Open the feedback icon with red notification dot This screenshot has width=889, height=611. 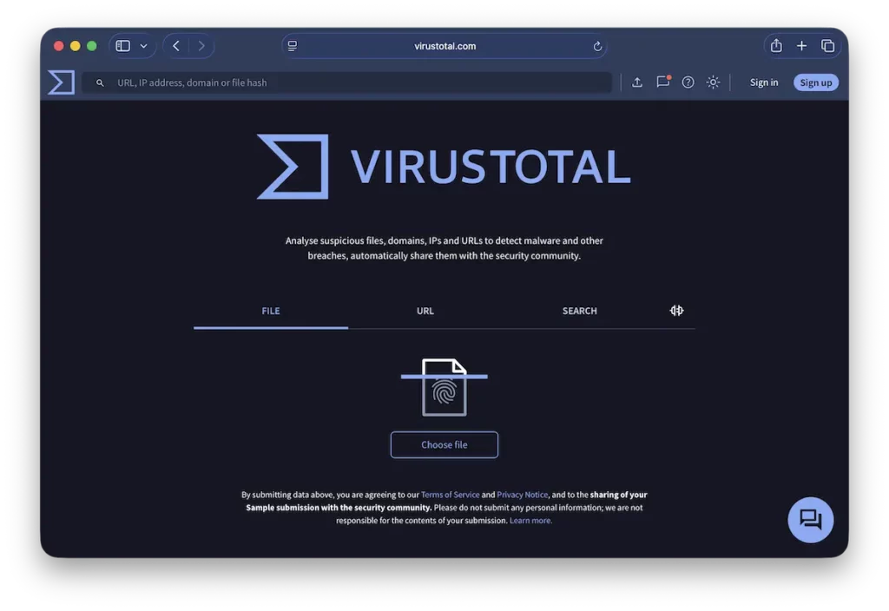tap(663, 82)
